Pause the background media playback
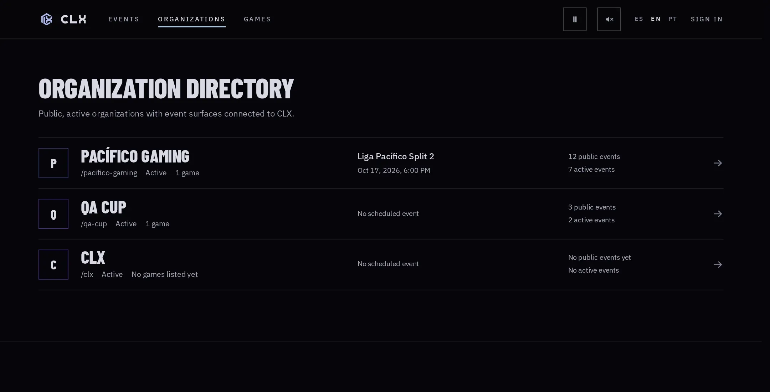This screenshot has width=770, height=392. coord(575,19)
